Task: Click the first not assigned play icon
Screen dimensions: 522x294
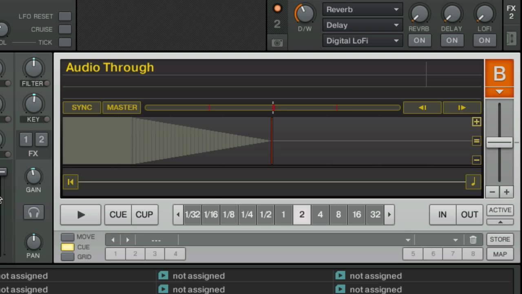Action: coord(163,276)
